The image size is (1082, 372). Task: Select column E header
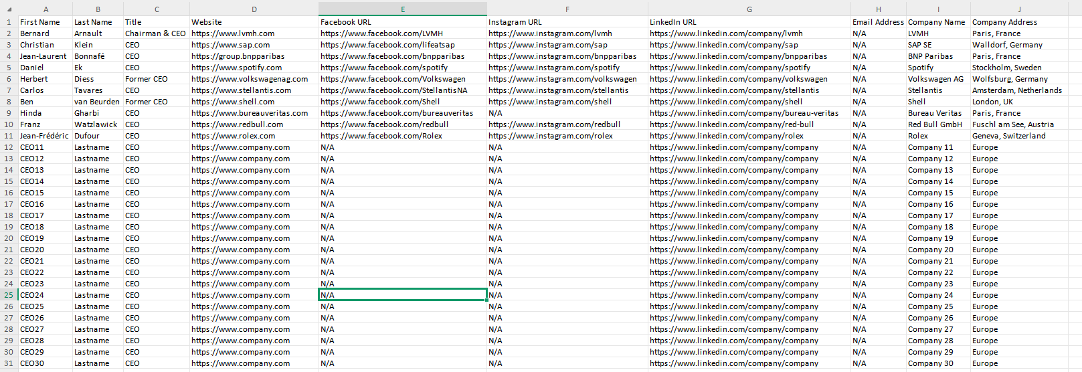[x=402, y=9]
